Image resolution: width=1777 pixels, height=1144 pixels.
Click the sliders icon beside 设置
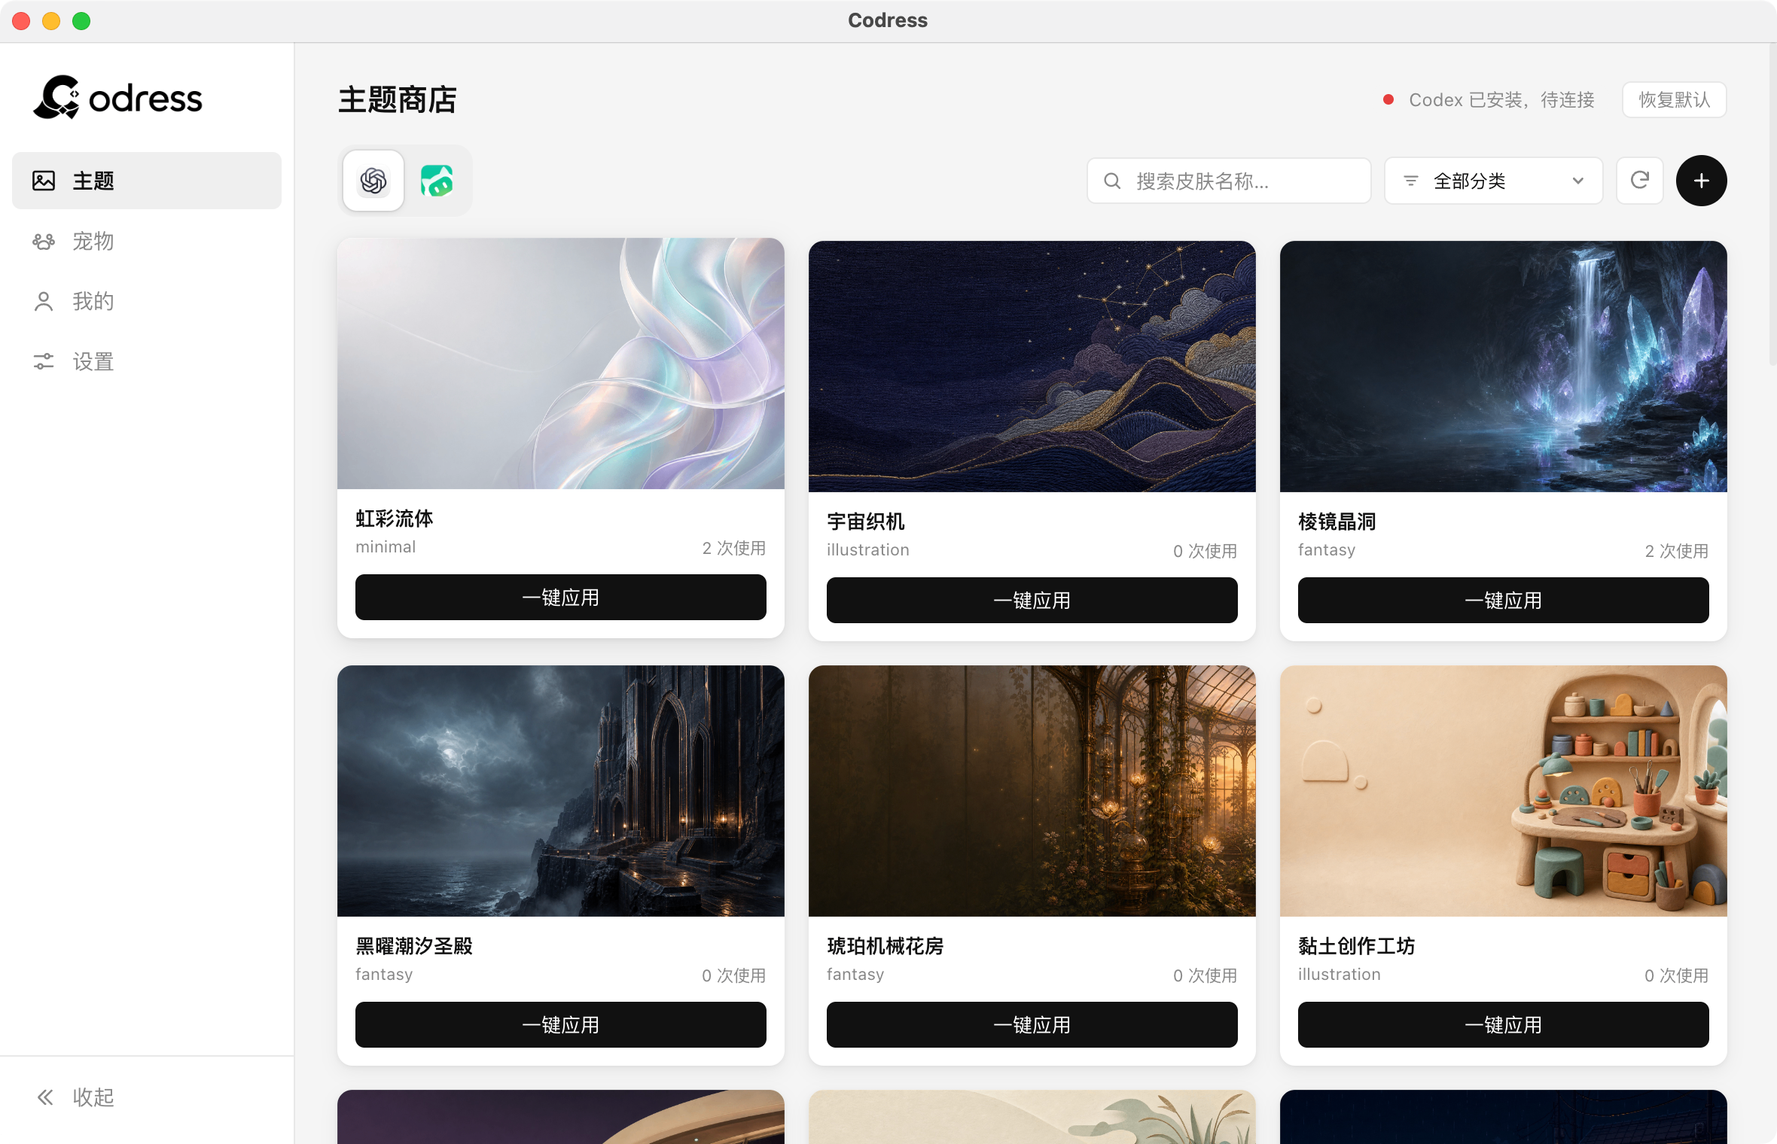(44, 362)
